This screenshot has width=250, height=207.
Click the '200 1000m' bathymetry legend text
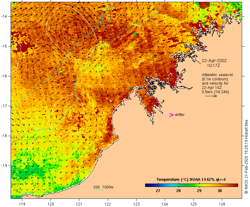(x=103, y=187)
